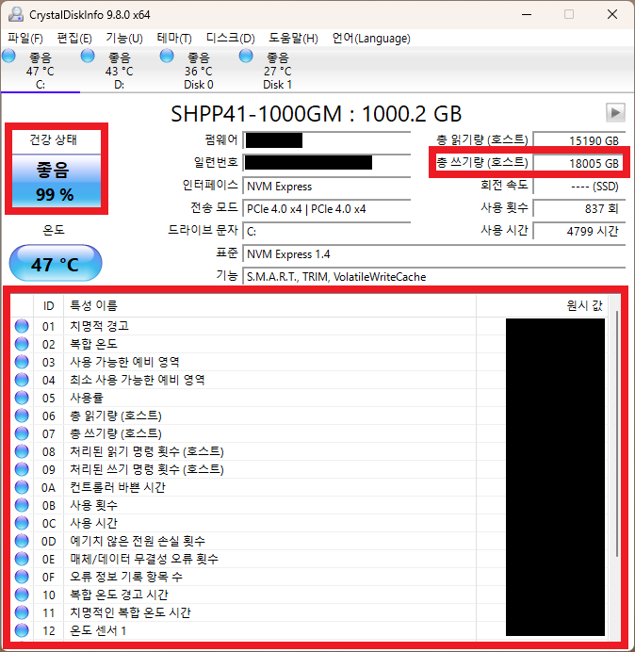
Task: Click the 사용 시간 value 4799 시간
Action: click(x=579, y=231)
